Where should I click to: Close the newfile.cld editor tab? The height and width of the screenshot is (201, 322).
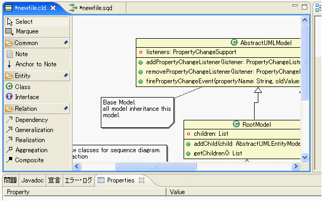(53, 8)
